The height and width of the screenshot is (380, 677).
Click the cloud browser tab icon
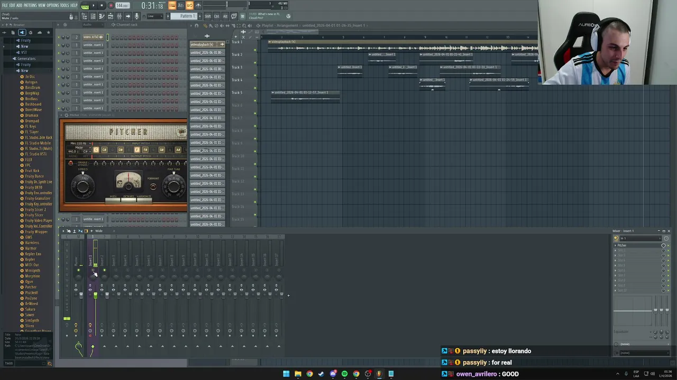pyautogui.click(x=40, y=32)
